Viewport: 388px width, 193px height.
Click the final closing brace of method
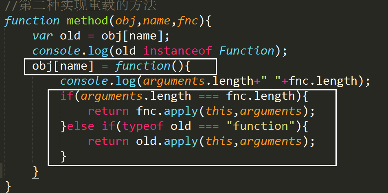pos(8,186)
